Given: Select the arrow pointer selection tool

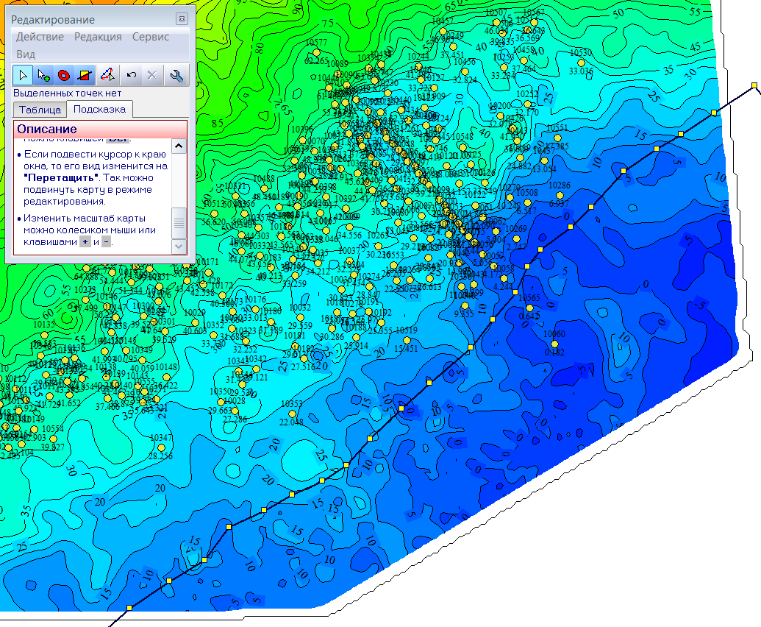Looking at the screenshot, I should coord(23,75).
